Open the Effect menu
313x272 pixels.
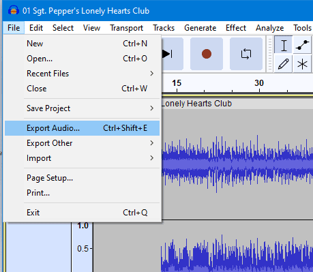pyautogui.click(x=236, y=28)
